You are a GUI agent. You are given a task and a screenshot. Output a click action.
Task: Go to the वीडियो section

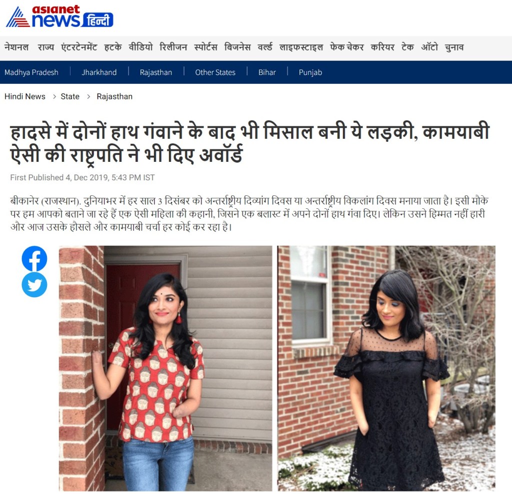click(x=140, y=47)
